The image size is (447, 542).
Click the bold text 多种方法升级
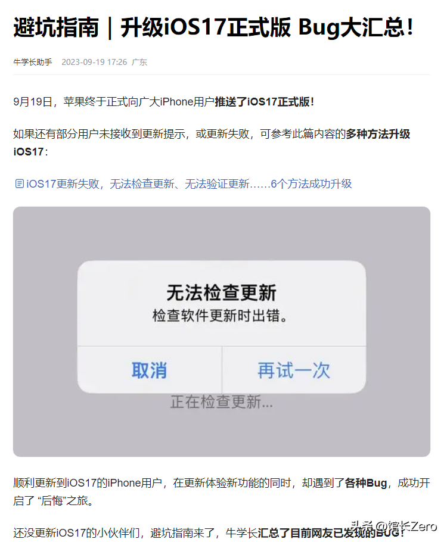click(x=378, y=134)
